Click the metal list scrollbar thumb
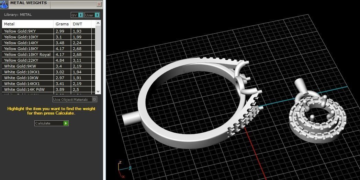This screenshot has width=360, height=180. pos(98,38)
